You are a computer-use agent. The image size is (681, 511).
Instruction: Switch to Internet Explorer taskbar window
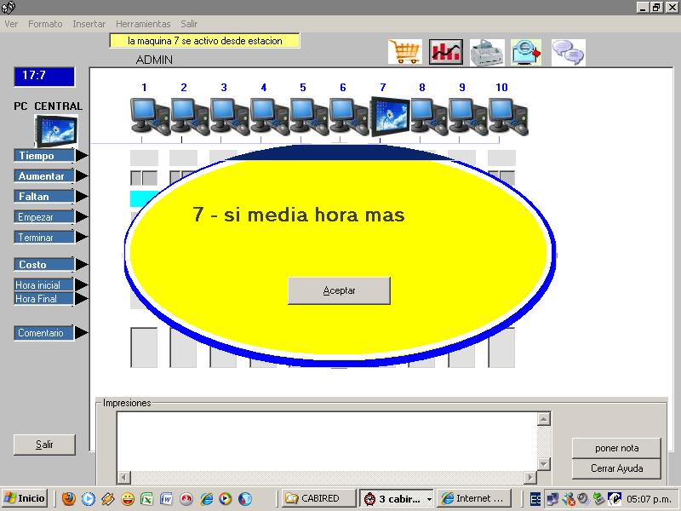(x=473, y=498)
